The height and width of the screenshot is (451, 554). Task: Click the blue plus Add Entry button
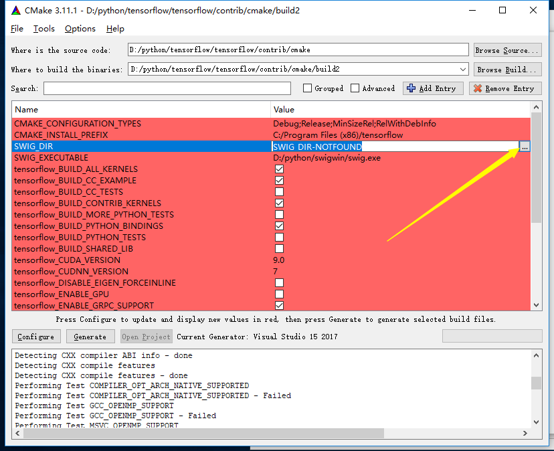[x=432, y=88]
